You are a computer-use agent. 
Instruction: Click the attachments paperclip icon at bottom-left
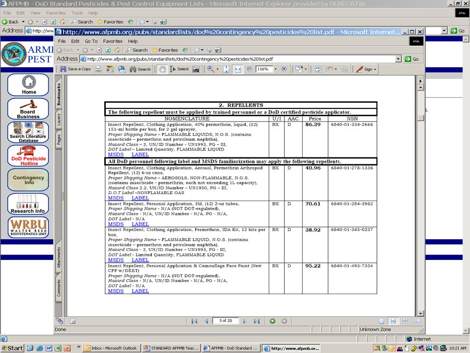click(x=59, y=321)
